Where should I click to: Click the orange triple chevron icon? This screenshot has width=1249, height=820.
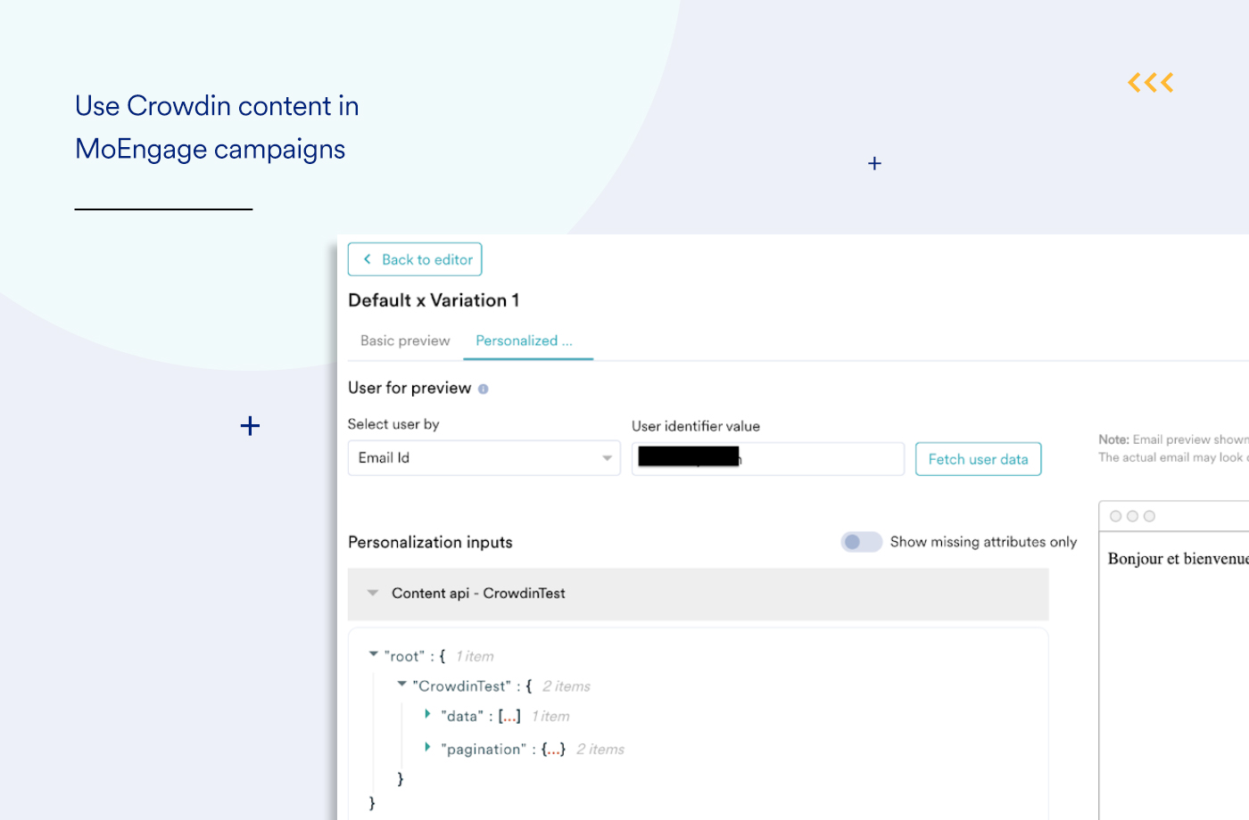point(1150,83)
